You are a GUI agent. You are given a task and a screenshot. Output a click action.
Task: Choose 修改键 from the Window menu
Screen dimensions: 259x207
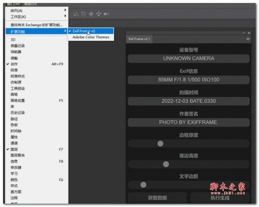[37, 167]
